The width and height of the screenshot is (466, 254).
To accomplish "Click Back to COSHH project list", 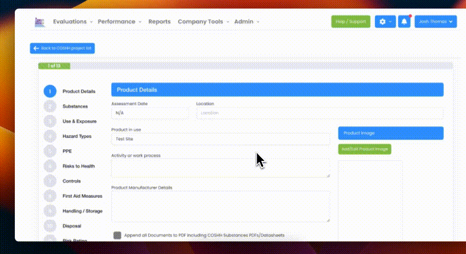I will tap(62, 48).
